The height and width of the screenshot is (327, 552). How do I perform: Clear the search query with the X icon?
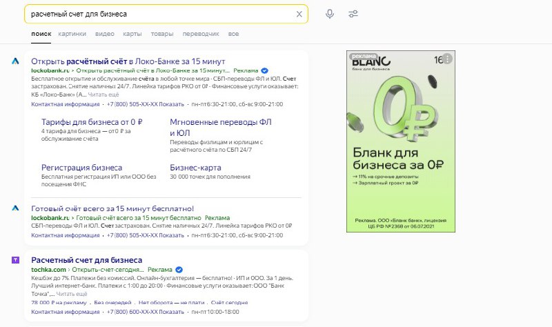tap(299, 14)
